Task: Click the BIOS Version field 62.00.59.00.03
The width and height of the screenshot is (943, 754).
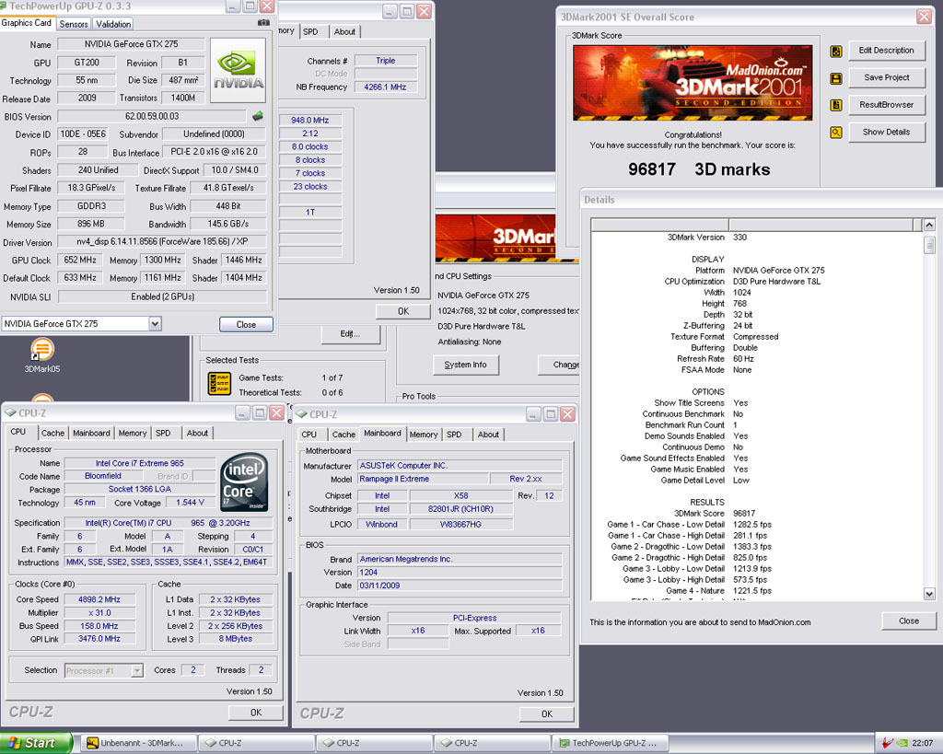Action: pos(152,116)
